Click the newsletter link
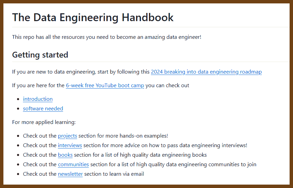Image resolution: width=293 pixels, height=188 pixels. click(x=70, y=174)
